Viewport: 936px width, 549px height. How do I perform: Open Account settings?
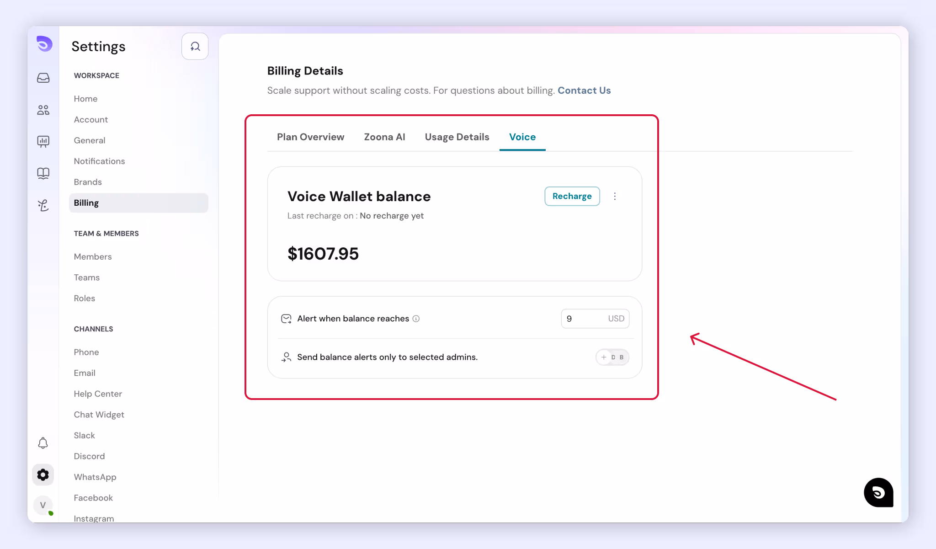pyautogui.click(x=91, y=120)
